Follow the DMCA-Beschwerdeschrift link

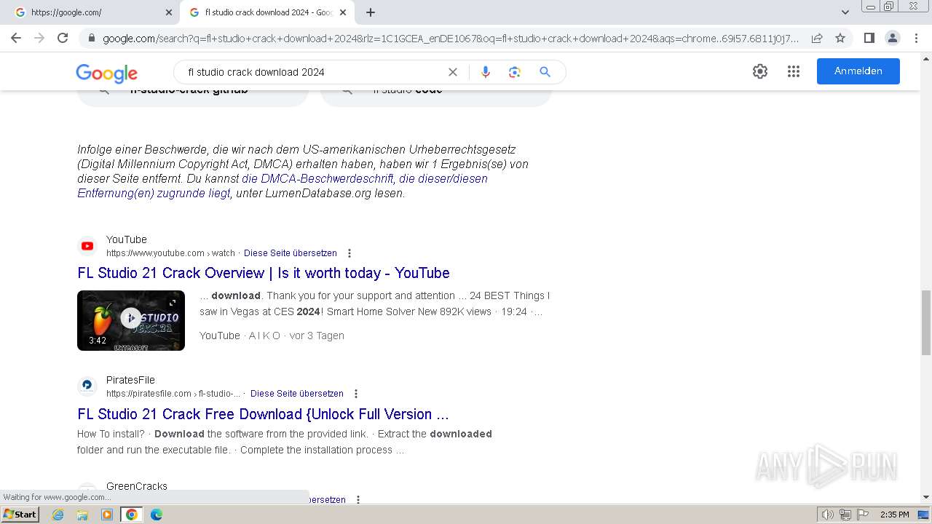(317, 178)
